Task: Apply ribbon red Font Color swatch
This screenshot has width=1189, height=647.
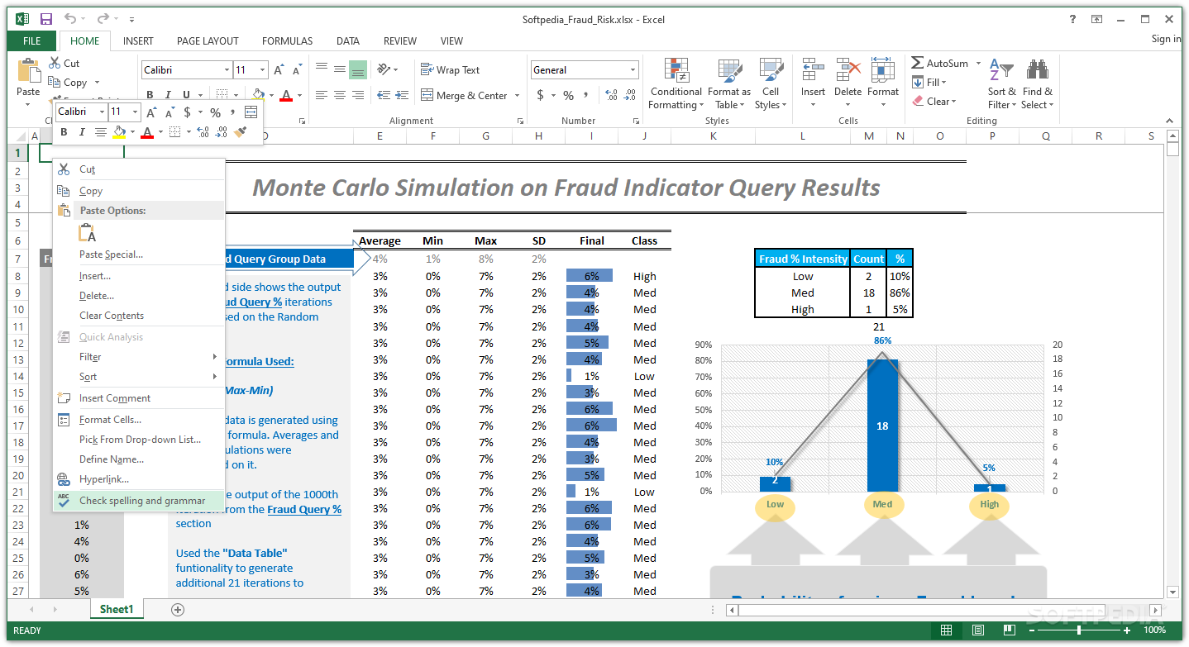Action: point(286,95)
